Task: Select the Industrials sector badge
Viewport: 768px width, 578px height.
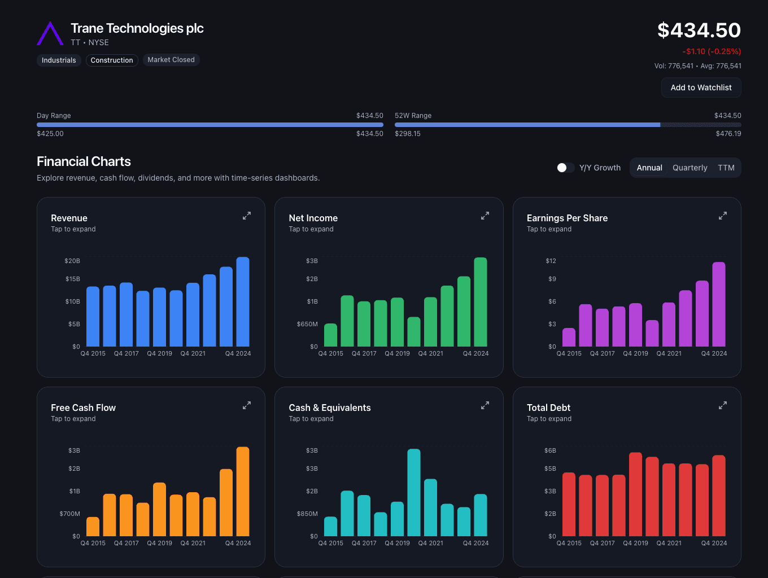Action: [x=59, y=60]
